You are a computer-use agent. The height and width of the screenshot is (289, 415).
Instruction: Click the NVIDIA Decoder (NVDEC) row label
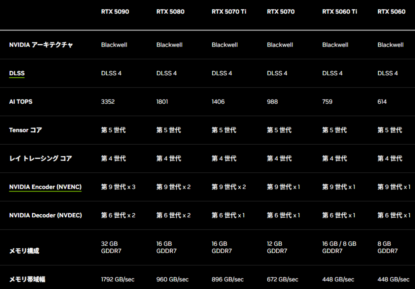[45, 215]
